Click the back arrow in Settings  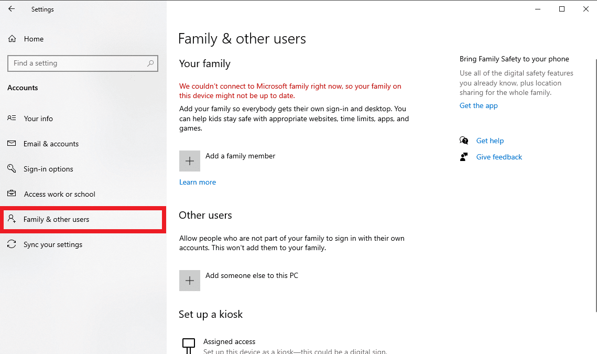pos(12,9)
